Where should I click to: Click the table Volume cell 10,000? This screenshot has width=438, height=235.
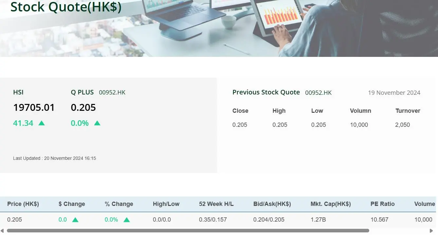click(423, 220)
